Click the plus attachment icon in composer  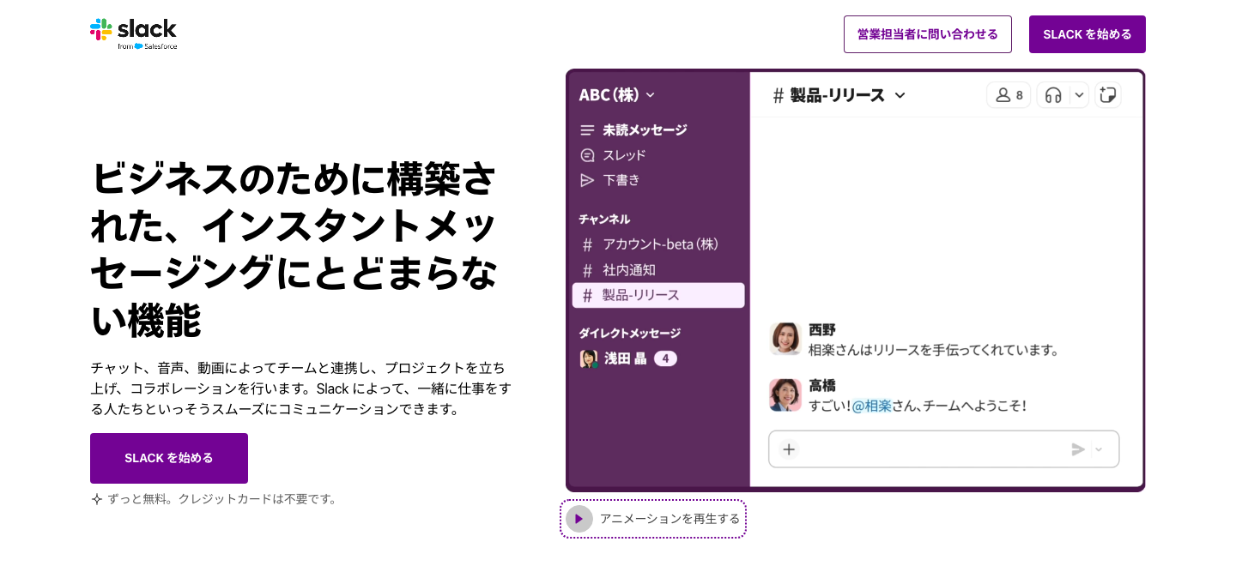(789, 449)
